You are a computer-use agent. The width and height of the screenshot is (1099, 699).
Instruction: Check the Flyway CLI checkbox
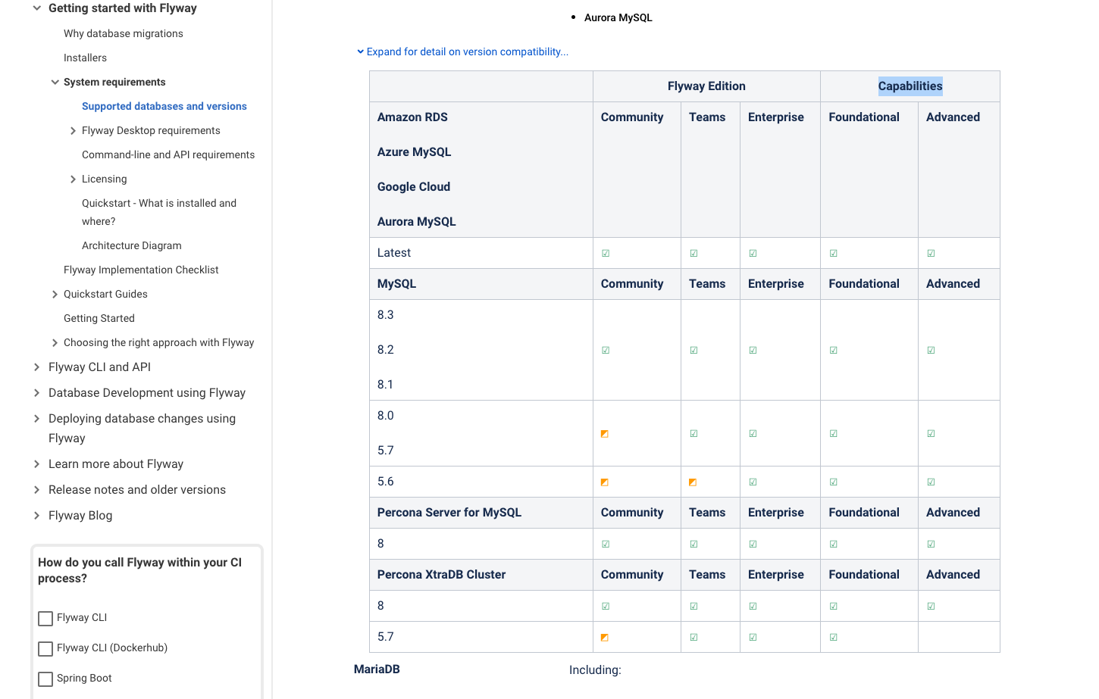(45, 619)
